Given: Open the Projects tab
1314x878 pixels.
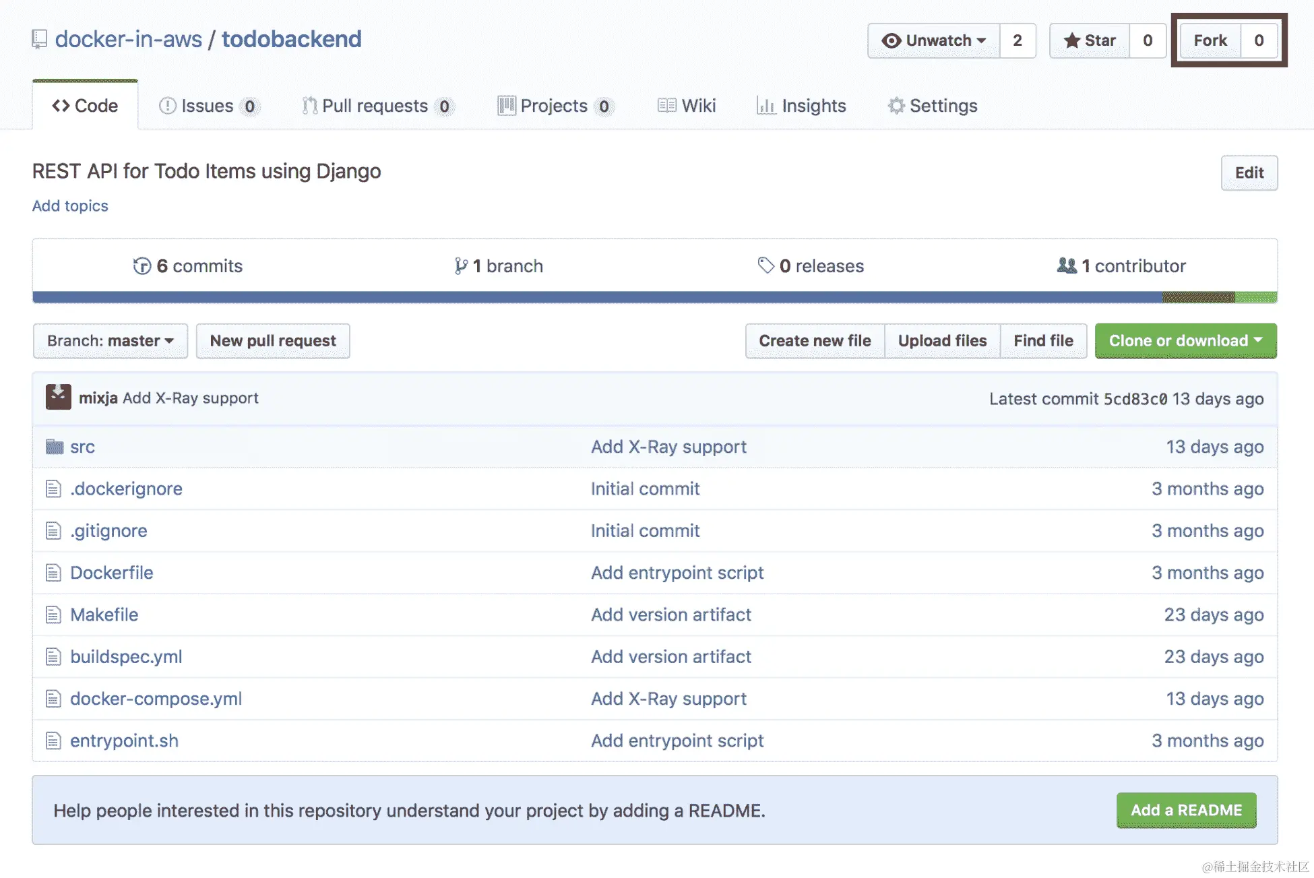Looking at the screenshot, I should pyautogui.click(x=556, y=106).
